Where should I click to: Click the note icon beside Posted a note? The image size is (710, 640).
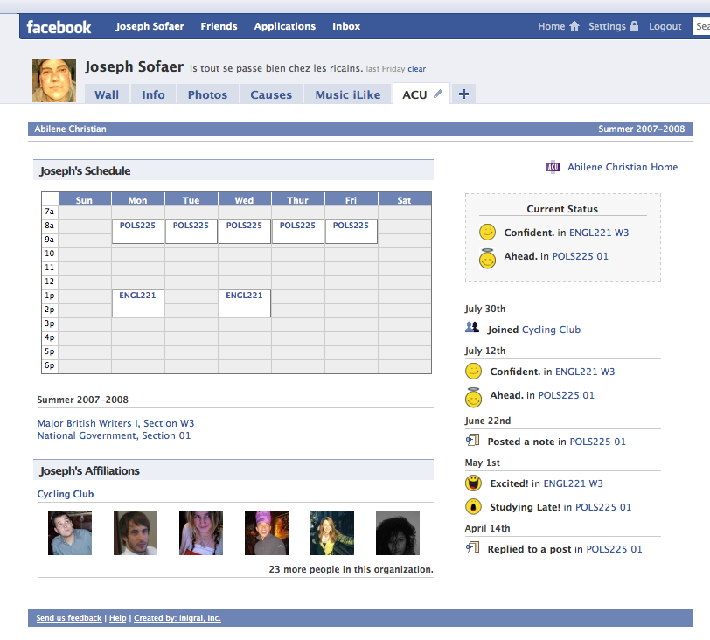point(472,440)
